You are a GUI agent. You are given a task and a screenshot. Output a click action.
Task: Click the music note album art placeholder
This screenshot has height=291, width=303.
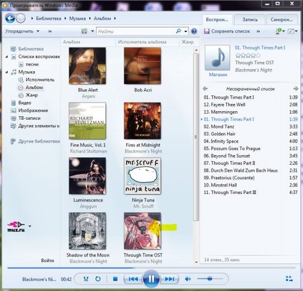pyautogui.click(x=217, y=58)
